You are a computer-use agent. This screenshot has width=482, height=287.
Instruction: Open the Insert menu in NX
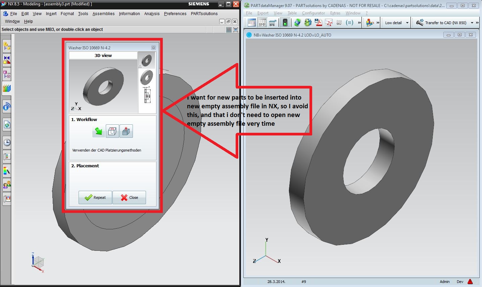click(51, 14)
